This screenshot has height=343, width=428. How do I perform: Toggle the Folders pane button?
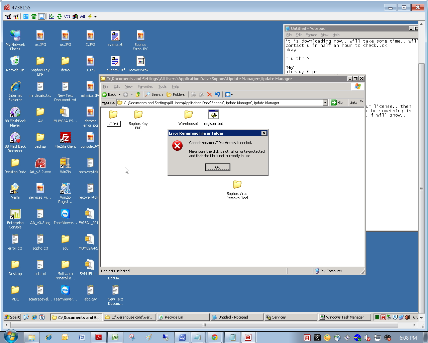tap(176, 94)
